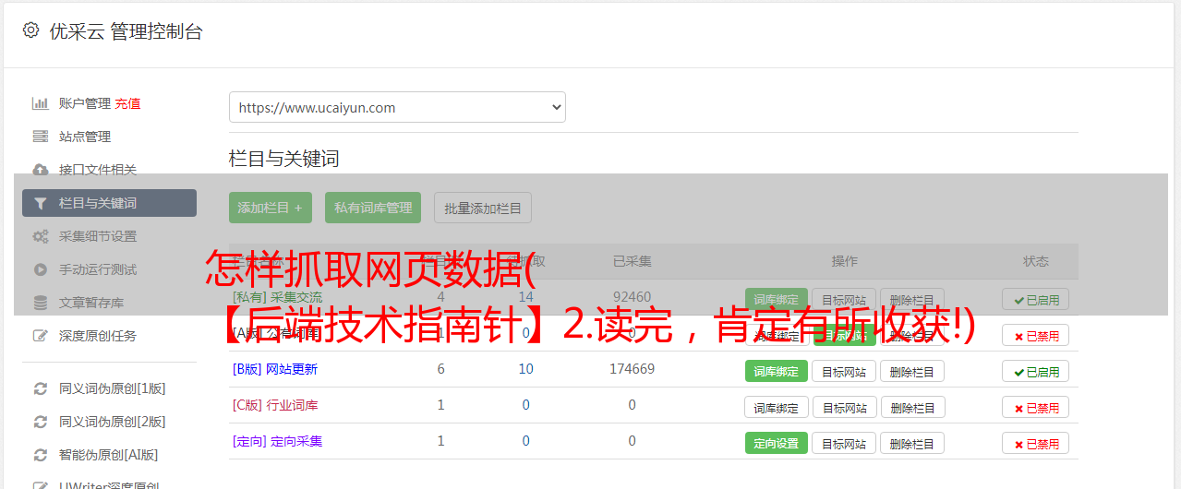The height and width of the screenshot is (489, 1181).
Task: Open the [定向] 定向采集 column link
Action: [x=277, y=441]
